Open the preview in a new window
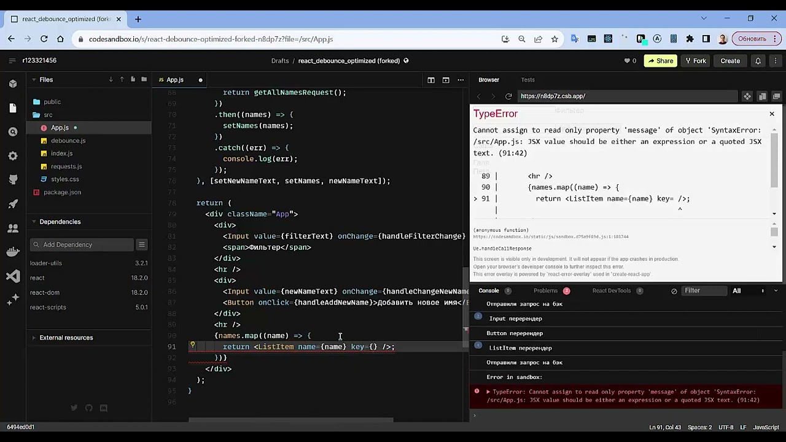786x442 pixels. click(776, 96)
